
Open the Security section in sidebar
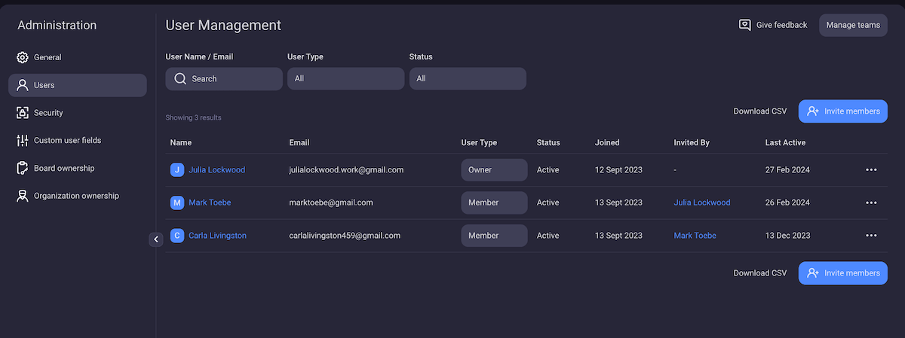click(48, 113)
